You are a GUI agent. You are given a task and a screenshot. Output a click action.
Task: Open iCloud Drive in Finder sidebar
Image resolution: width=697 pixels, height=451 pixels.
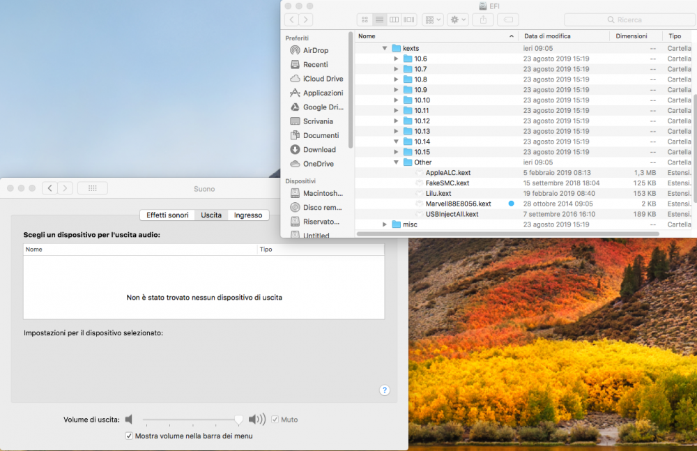coord(316,79)
